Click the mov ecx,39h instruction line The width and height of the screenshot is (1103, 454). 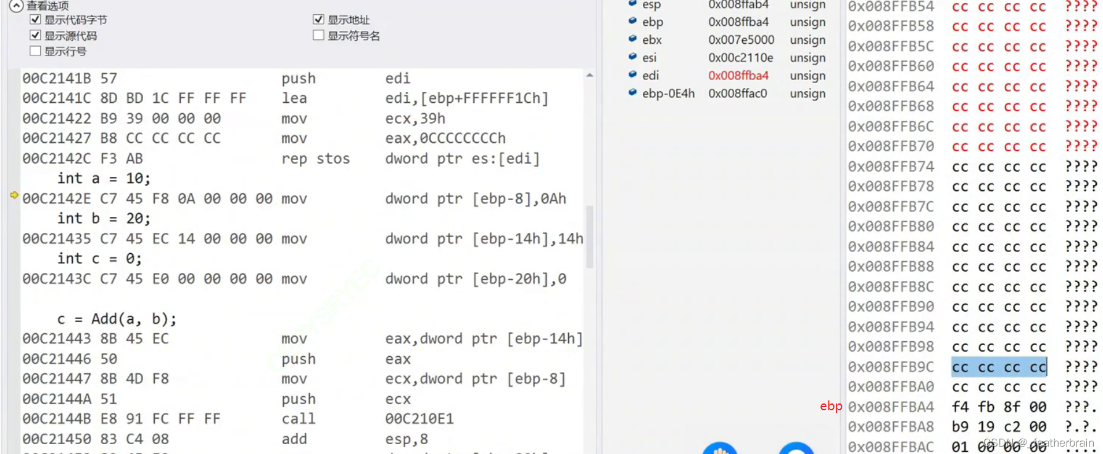pos(234,118)
